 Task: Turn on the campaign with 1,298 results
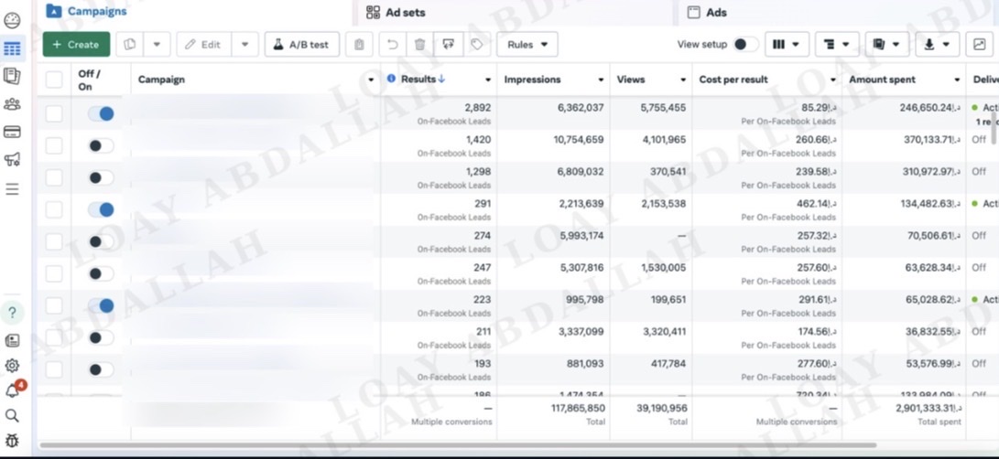[101, 177]
